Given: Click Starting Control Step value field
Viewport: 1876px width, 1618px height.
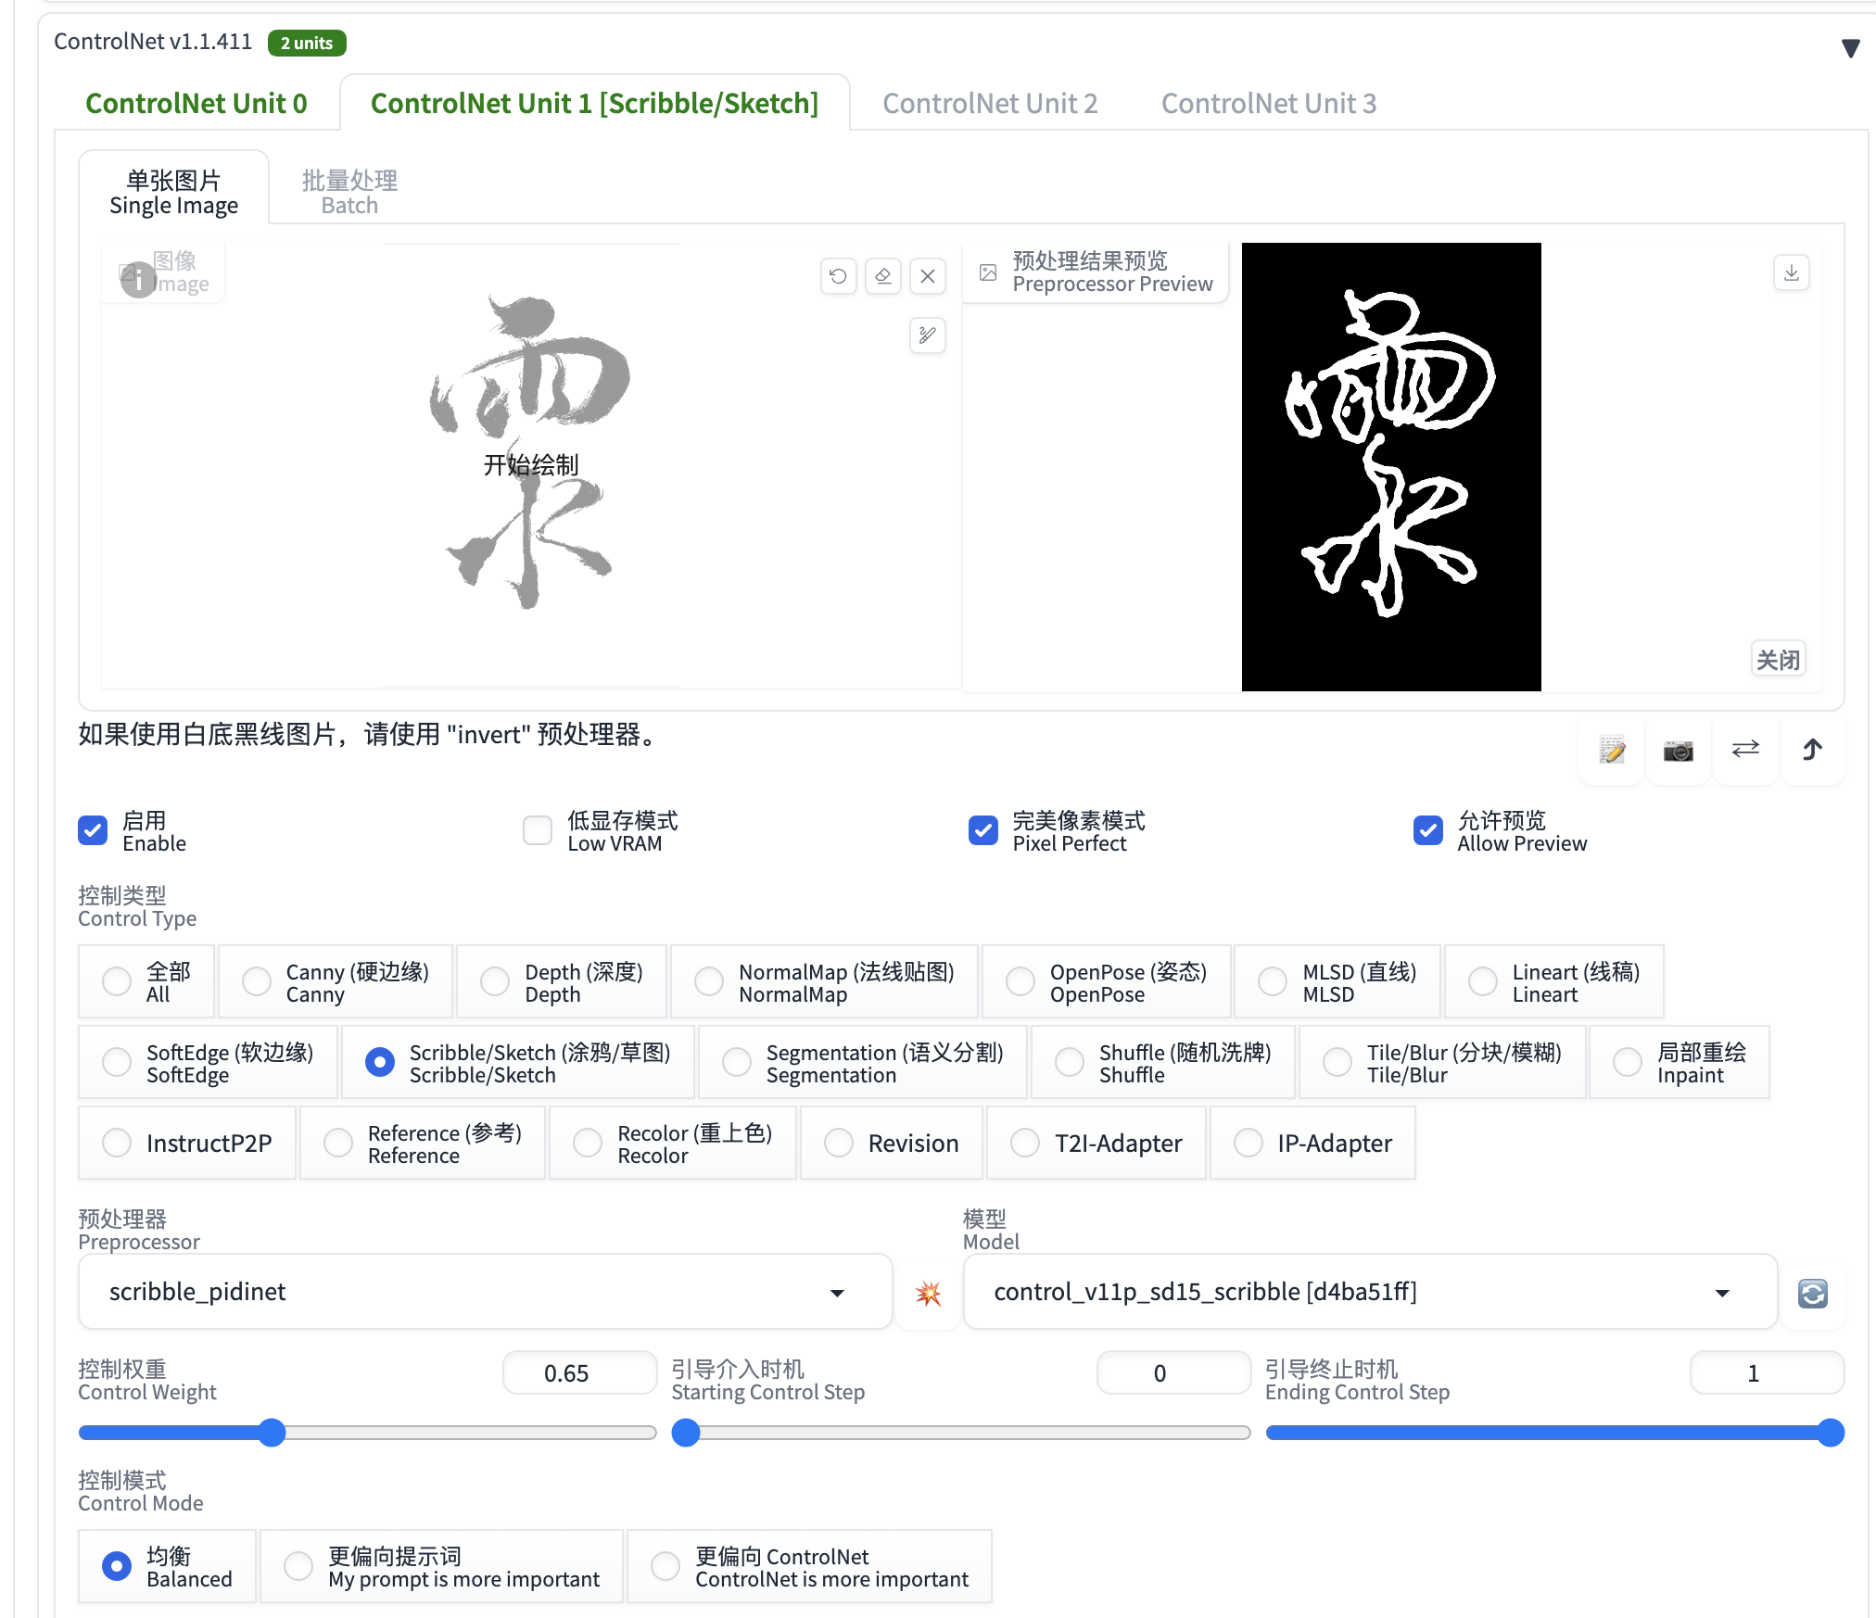Looking at the screenshot, I should pyautogui.click(x=1173, y=1373).
